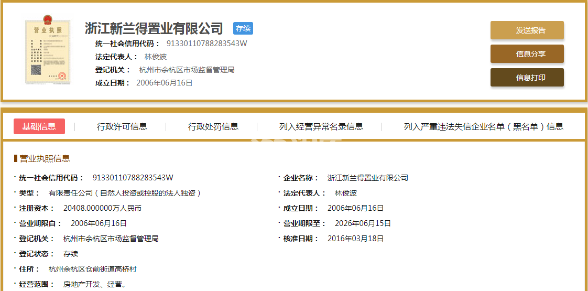Open the 行政处罚信息 tab
The width and height of the screenshot is (588, 291).
click(213, 126)
